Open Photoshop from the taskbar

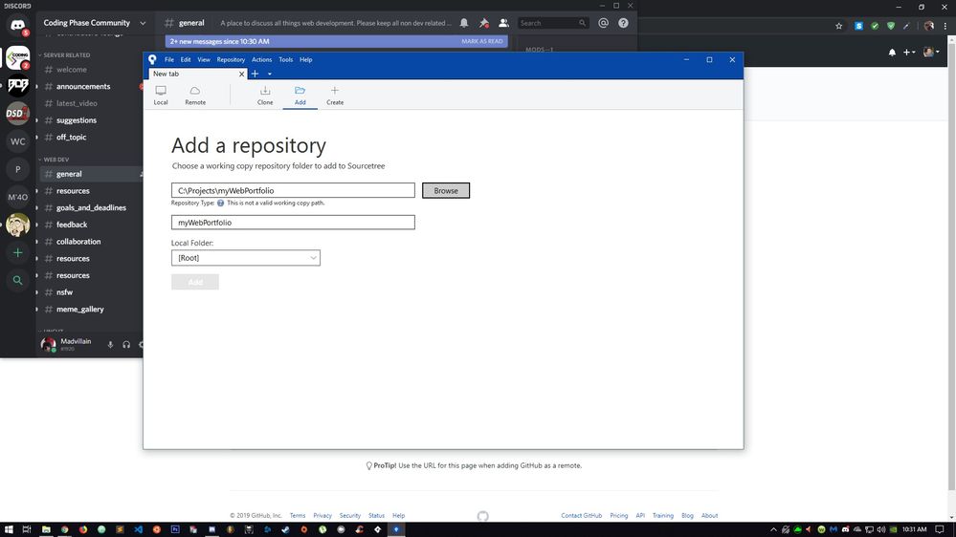pos(175,529)
